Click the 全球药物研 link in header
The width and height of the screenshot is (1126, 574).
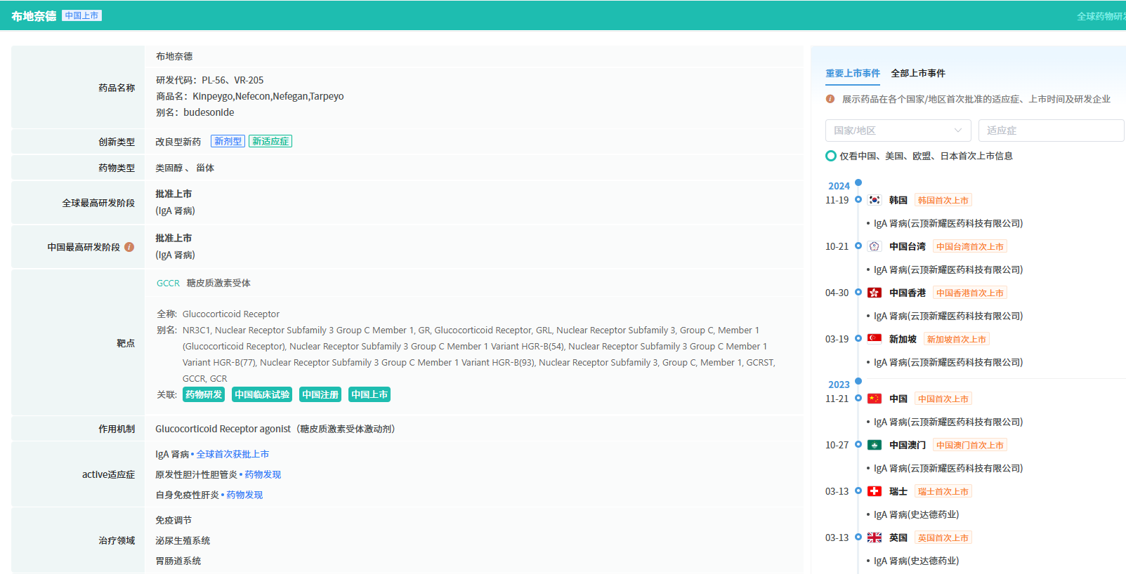tap(1101, 16)
